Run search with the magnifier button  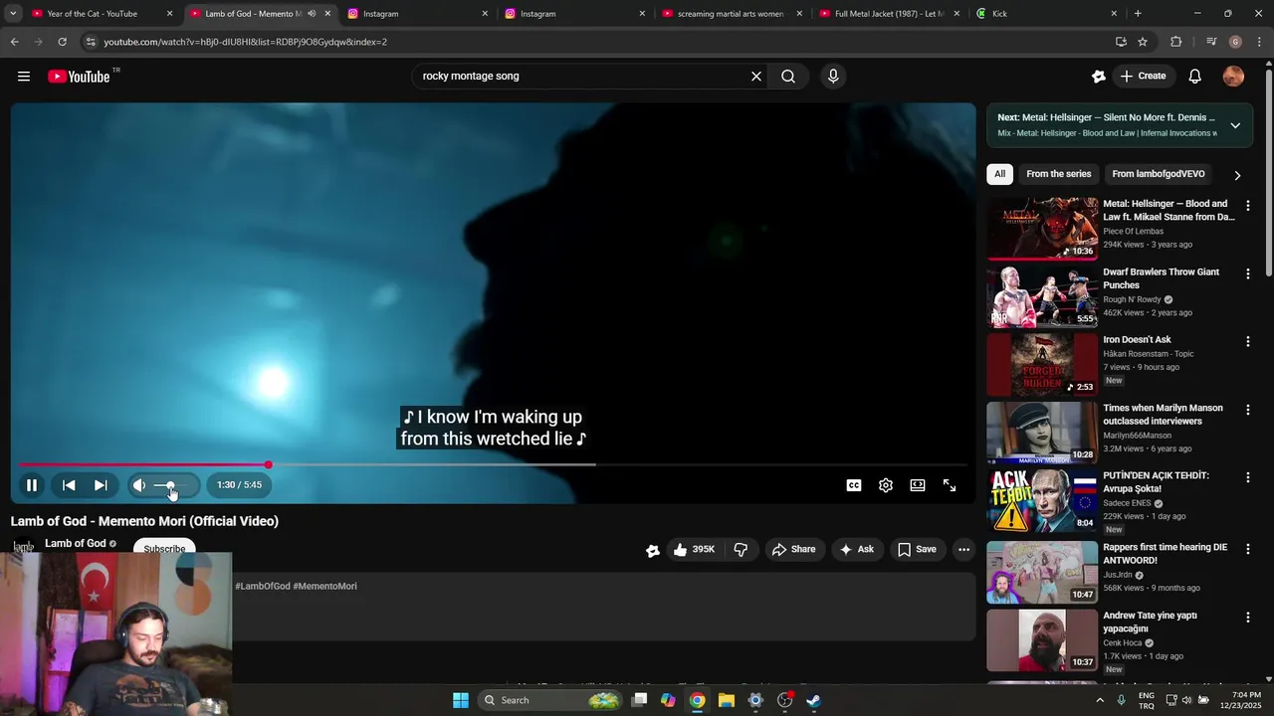(x=788, y=77)
